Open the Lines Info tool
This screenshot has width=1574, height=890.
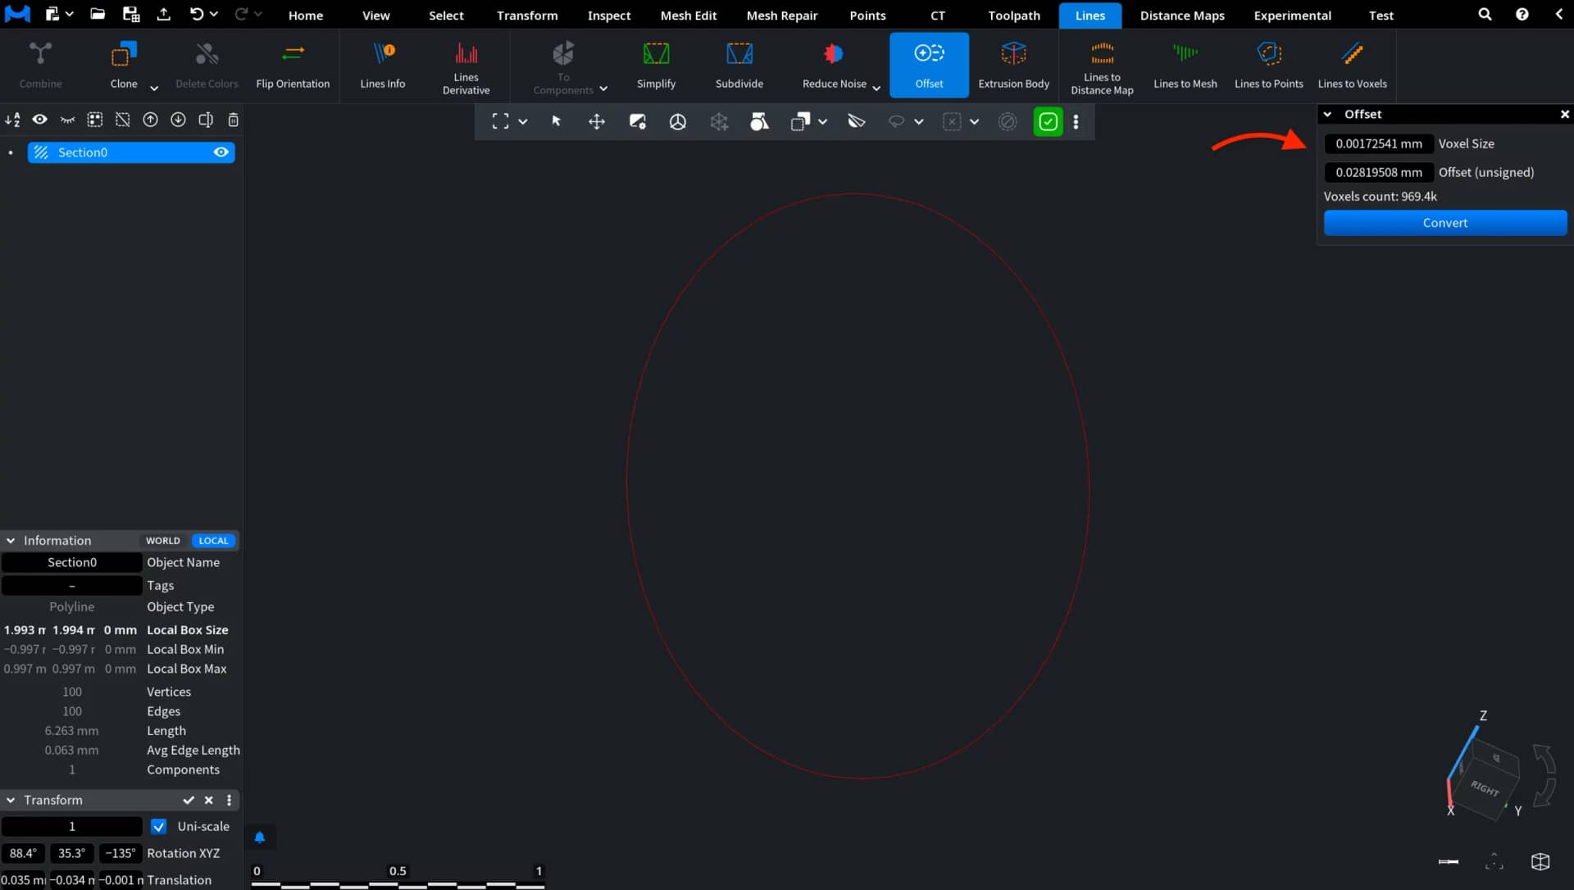383,66
